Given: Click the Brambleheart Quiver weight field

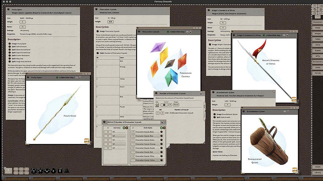Looking at the screenshot, I should 227,105.
